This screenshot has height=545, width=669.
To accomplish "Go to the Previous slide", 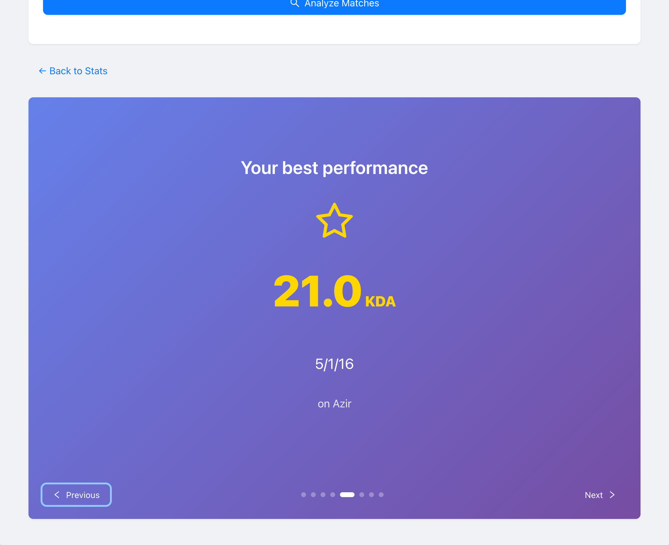I will pyautogui.click(x=76, y=495).
